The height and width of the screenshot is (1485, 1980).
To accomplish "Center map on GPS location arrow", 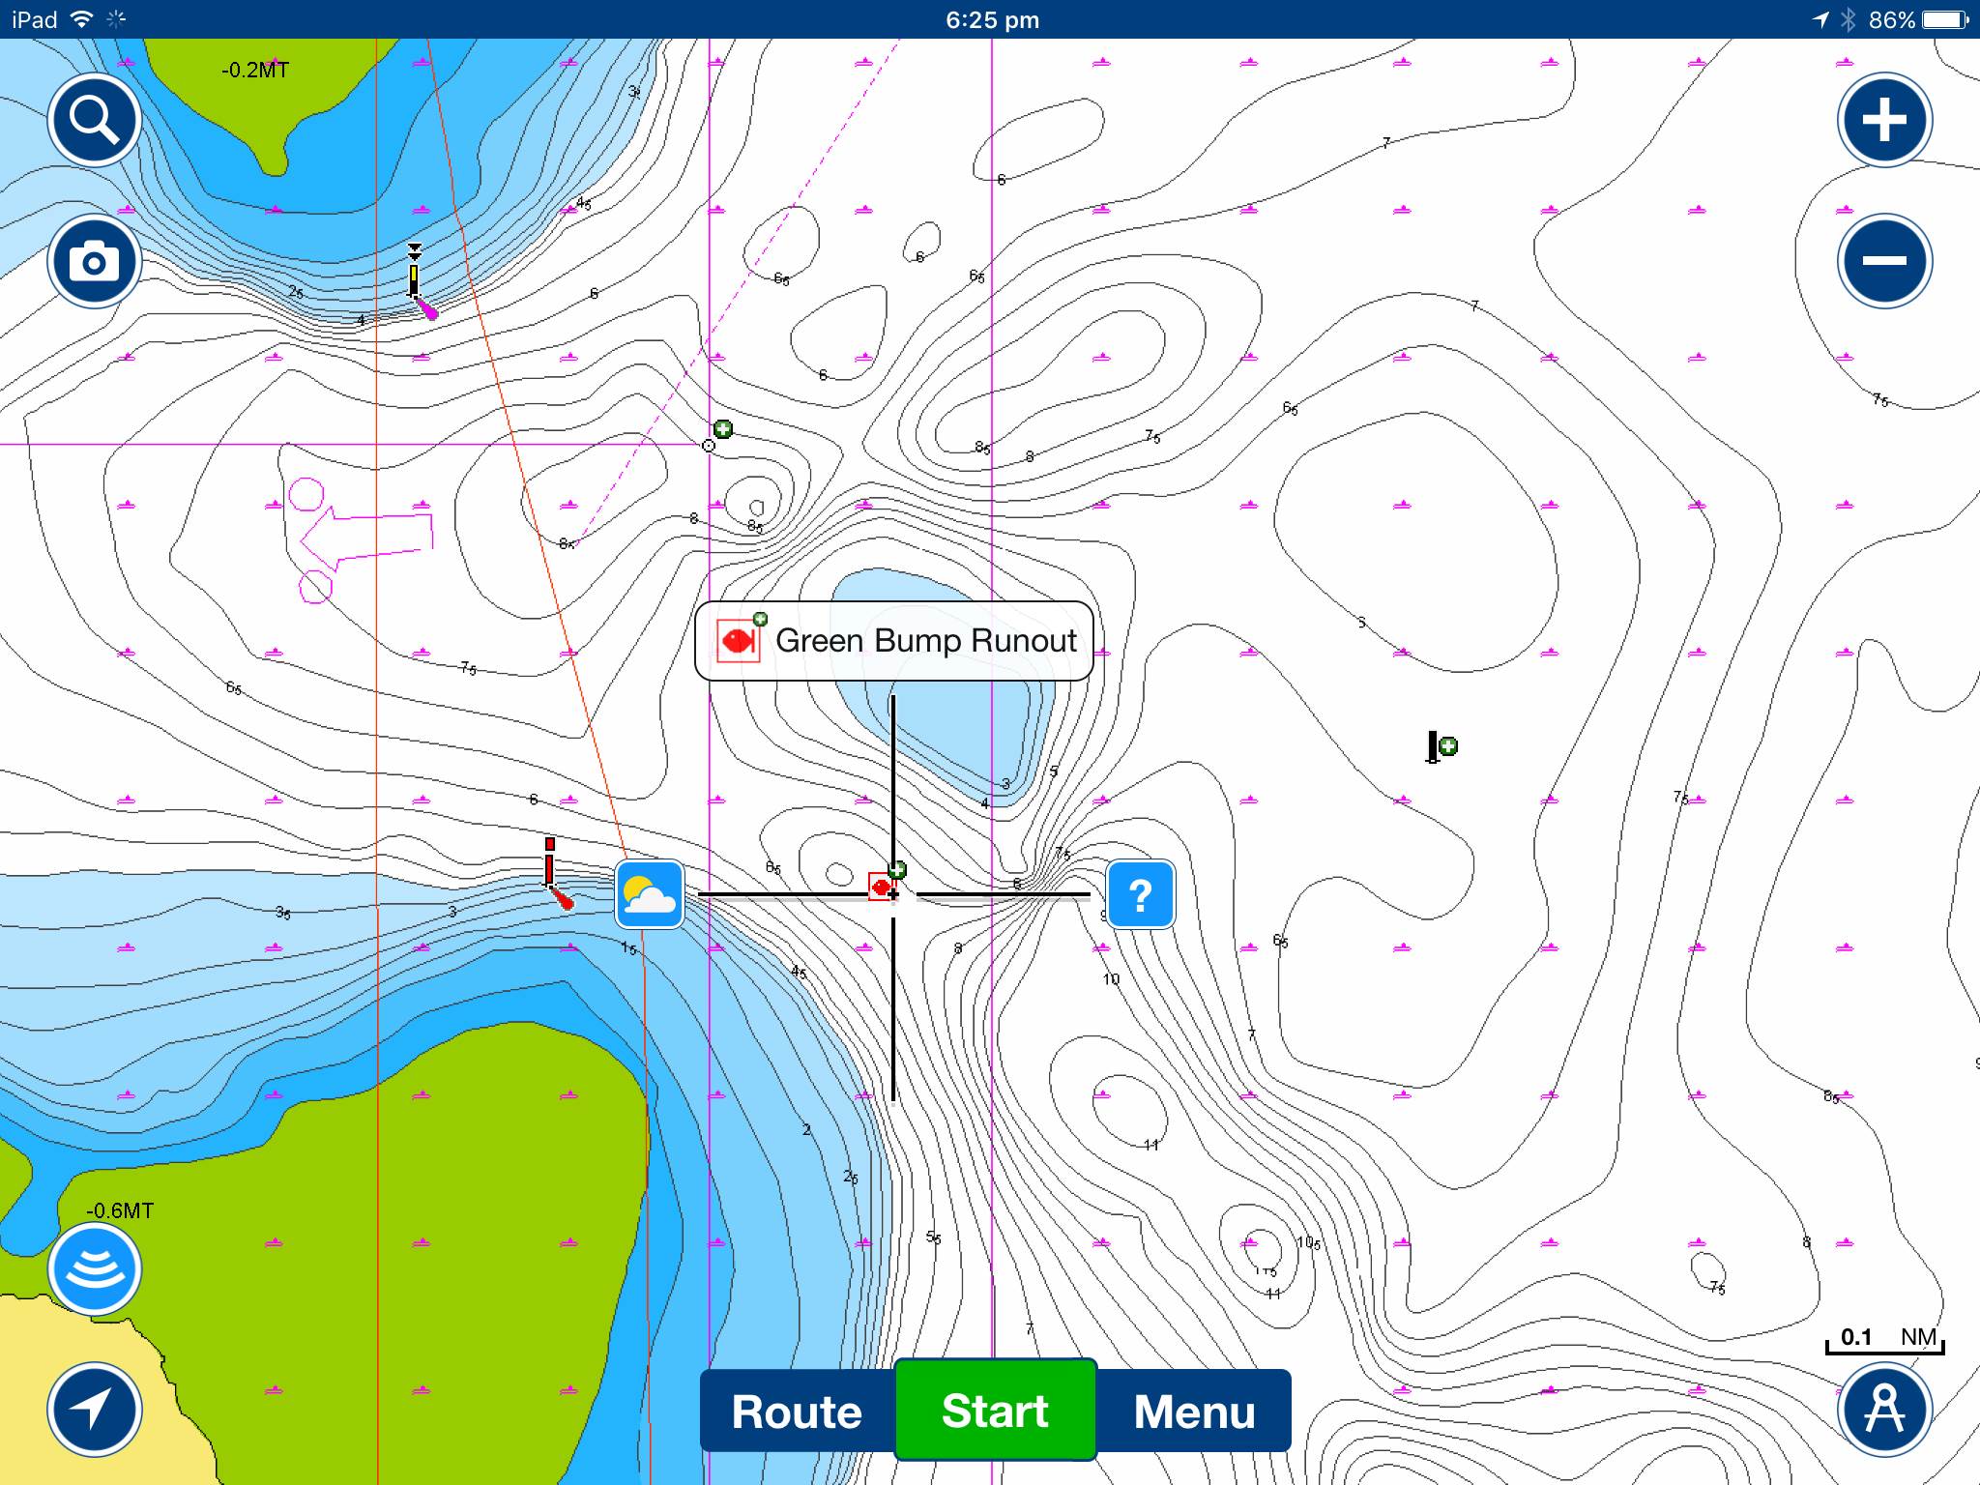I will [x=95, y=1410].
